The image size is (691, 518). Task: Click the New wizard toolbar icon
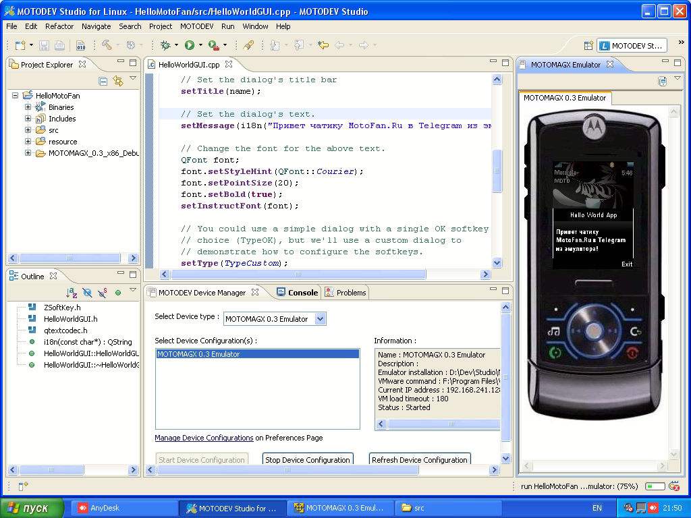pos(20,45)
